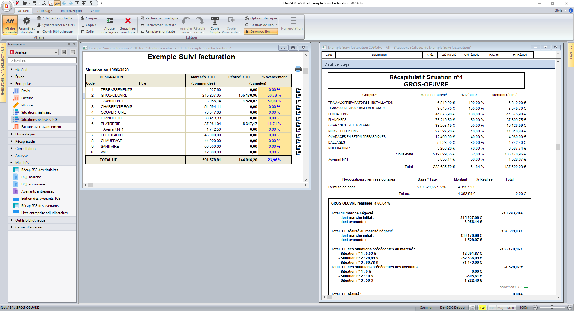This screenshot has height=311, width=574.
Task: Click Ouvrir Bibliothèque button
Action: (x=55, y=31)
